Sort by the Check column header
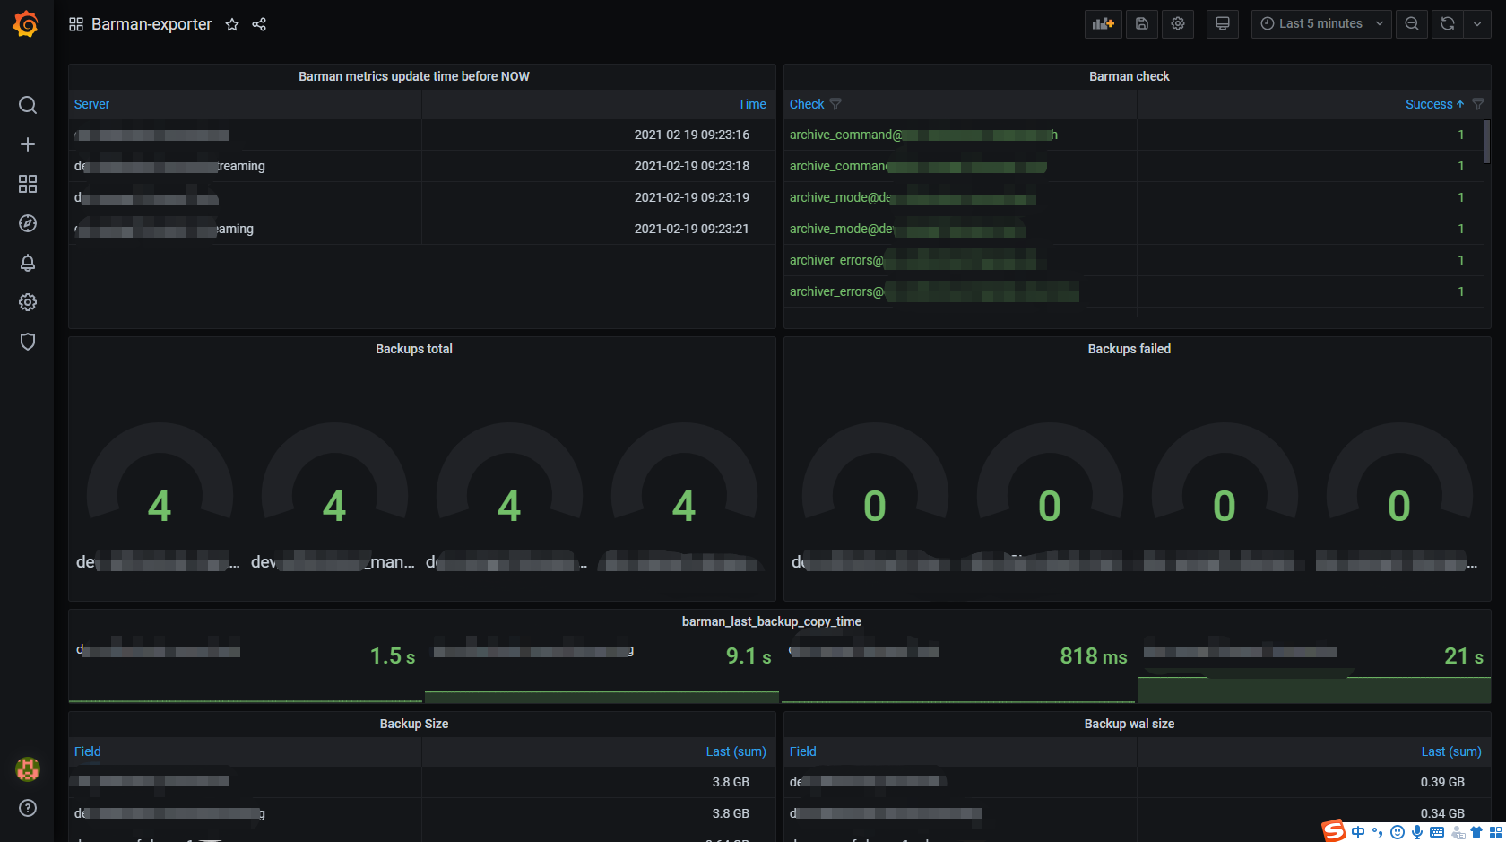Screen dimensions: 1506x842 [807, 104]
